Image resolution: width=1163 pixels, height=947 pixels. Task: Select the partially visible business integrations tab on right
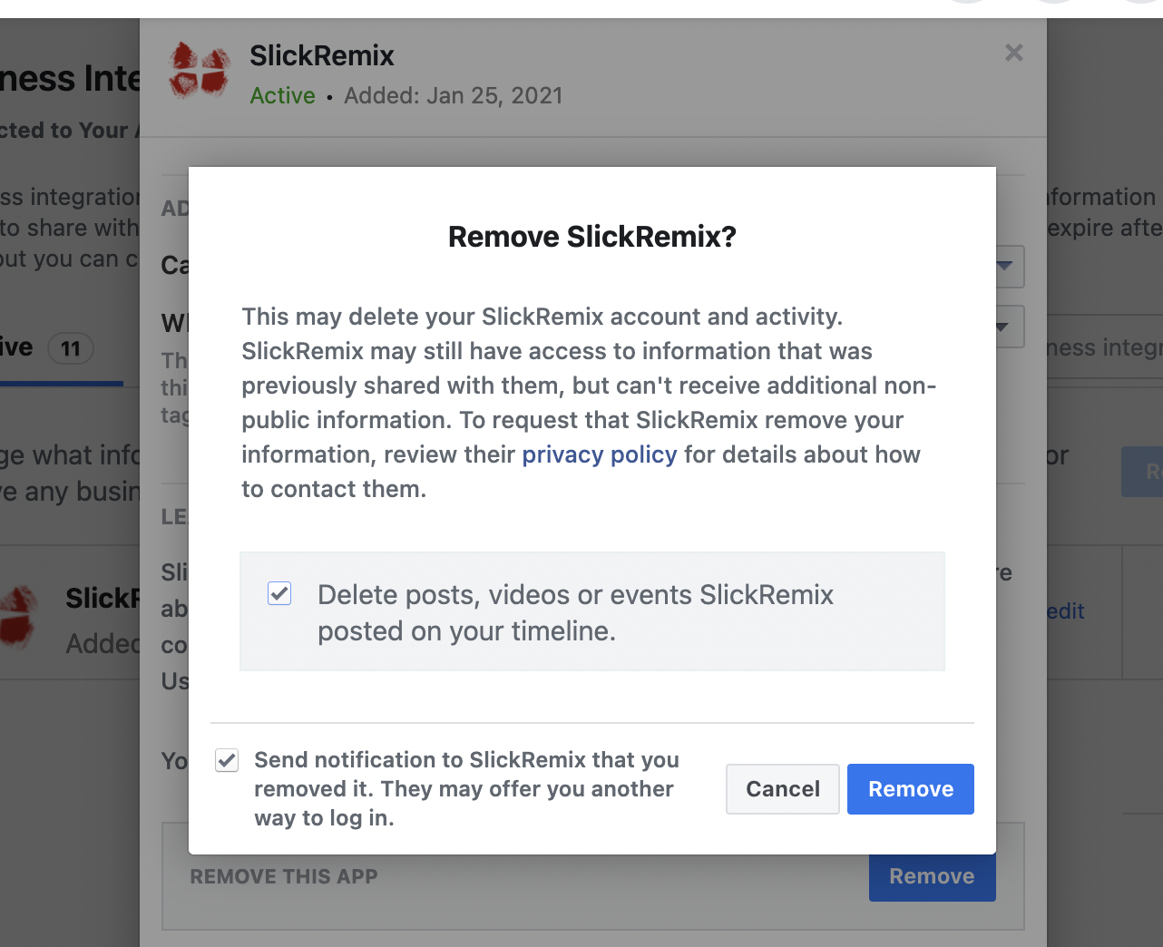[1104, 348]
